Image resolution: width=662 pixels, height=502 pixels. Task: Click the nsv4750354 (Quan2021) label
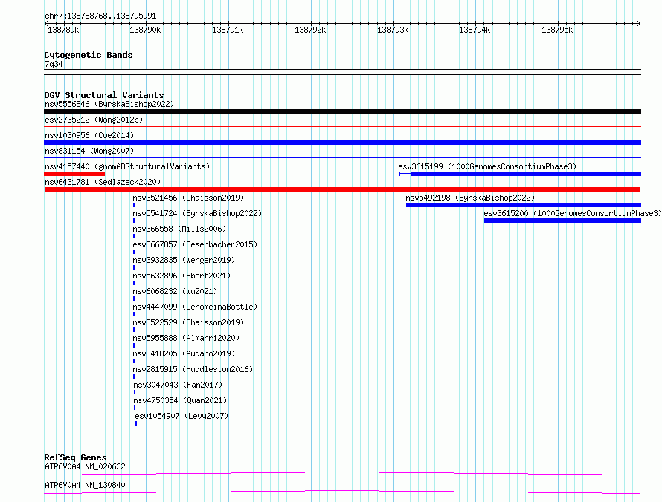click(180, 400)
